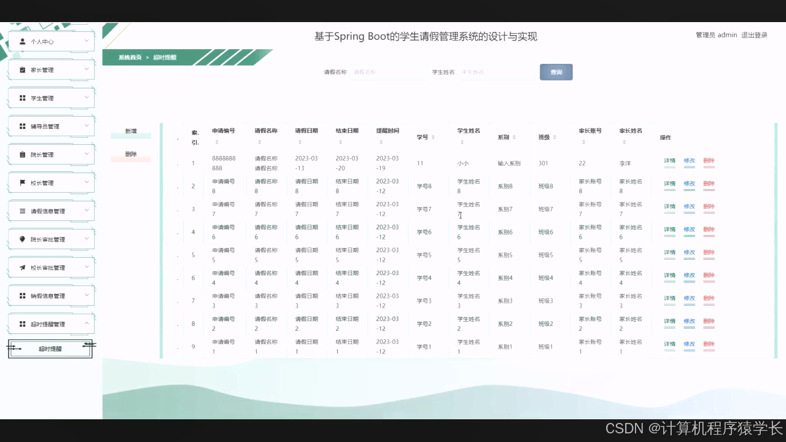
Task: Click the 校长管理 flag icon
Action: point(22,182)
